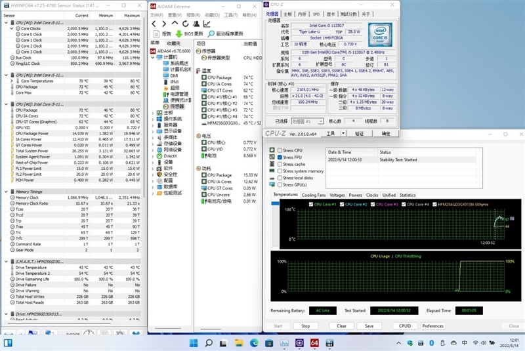Screen dimensions: 525x351
Task: Click the AIDA64 refresh icon
Action: (x=184, y=24)
